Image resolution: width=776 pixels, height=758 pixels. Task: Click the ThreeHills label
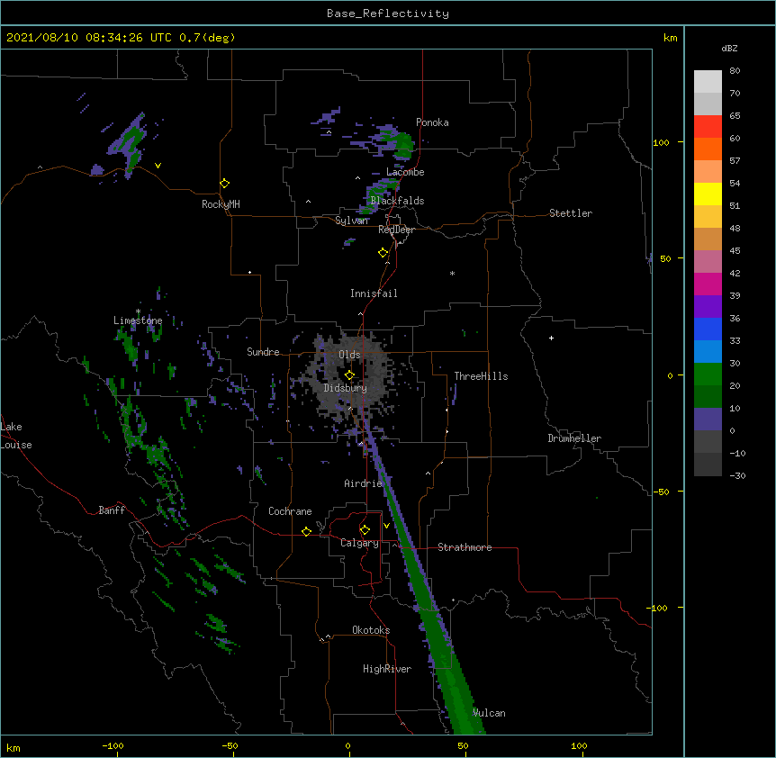pyautogui.click(x=481, y=376)
